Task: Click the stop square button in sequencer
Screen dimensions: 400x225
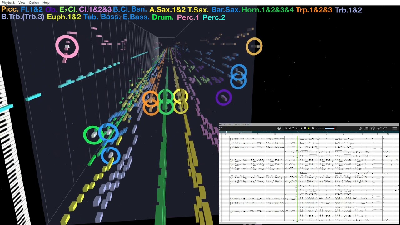Action: (305, 128)
